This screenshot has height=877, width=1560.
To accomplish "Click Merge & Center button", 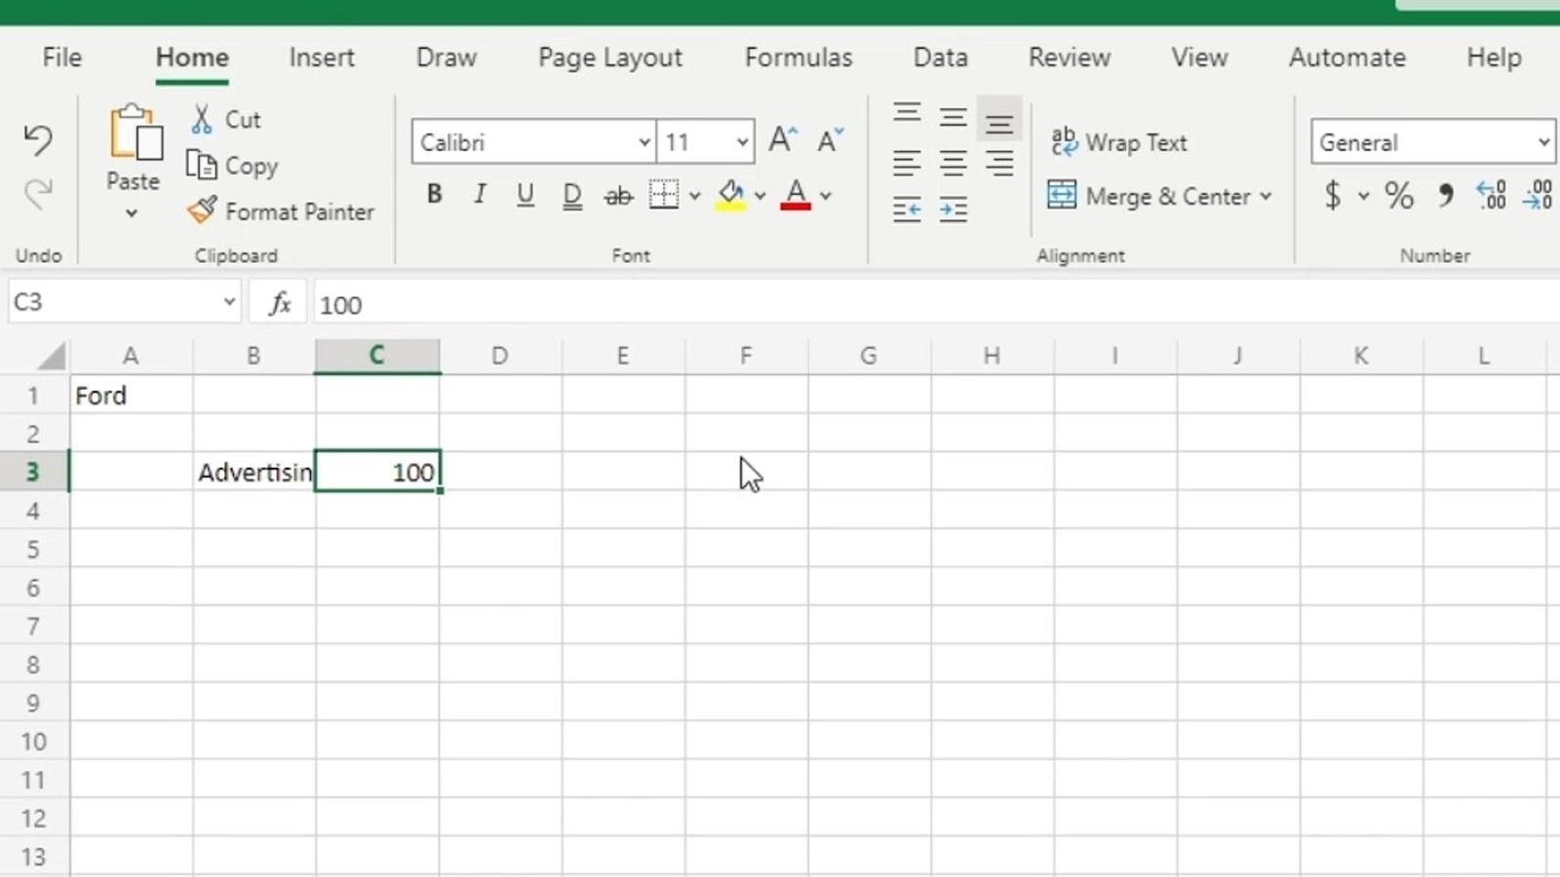I will coord(1149,196).
